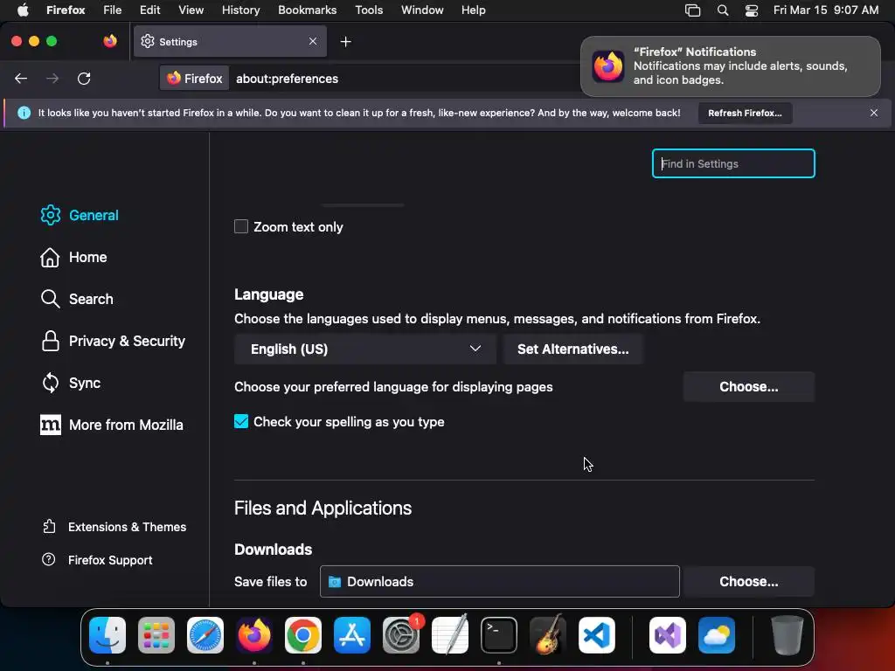Launch Safari from the Dock
This screenshot has height=671, width=895.
tap(205, 635)
